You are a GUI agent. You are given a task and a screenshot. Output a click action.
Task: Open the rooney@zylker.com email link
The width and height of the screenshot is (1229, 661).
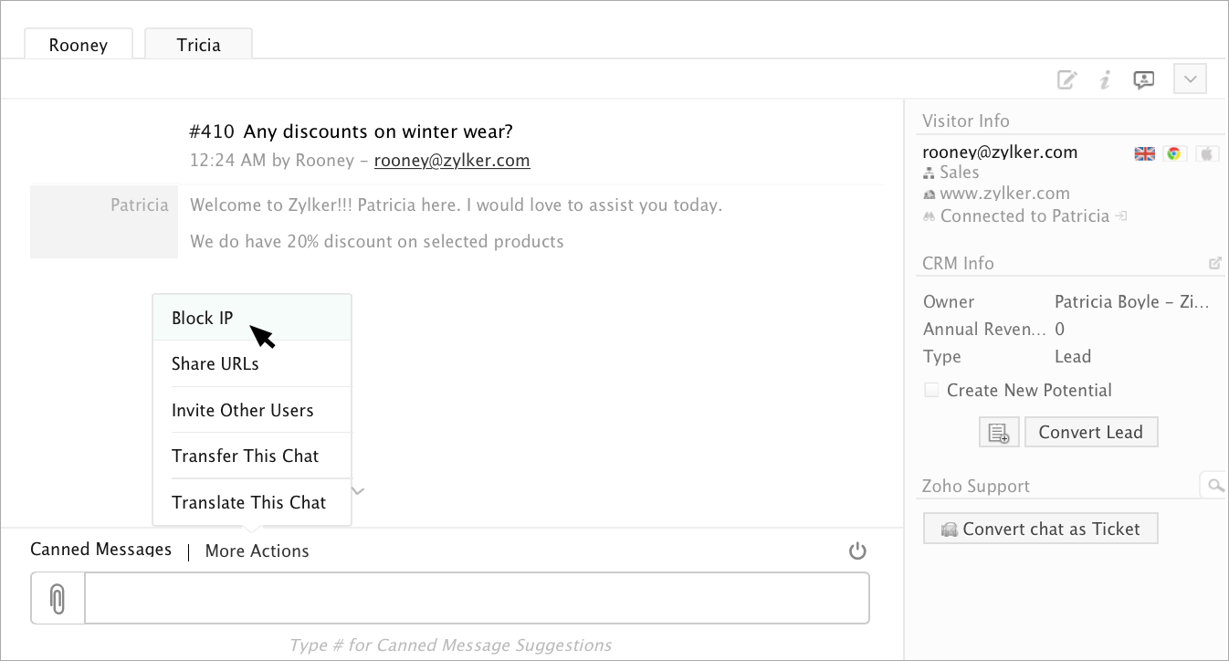pyautogui.click(x=452, y=161)
